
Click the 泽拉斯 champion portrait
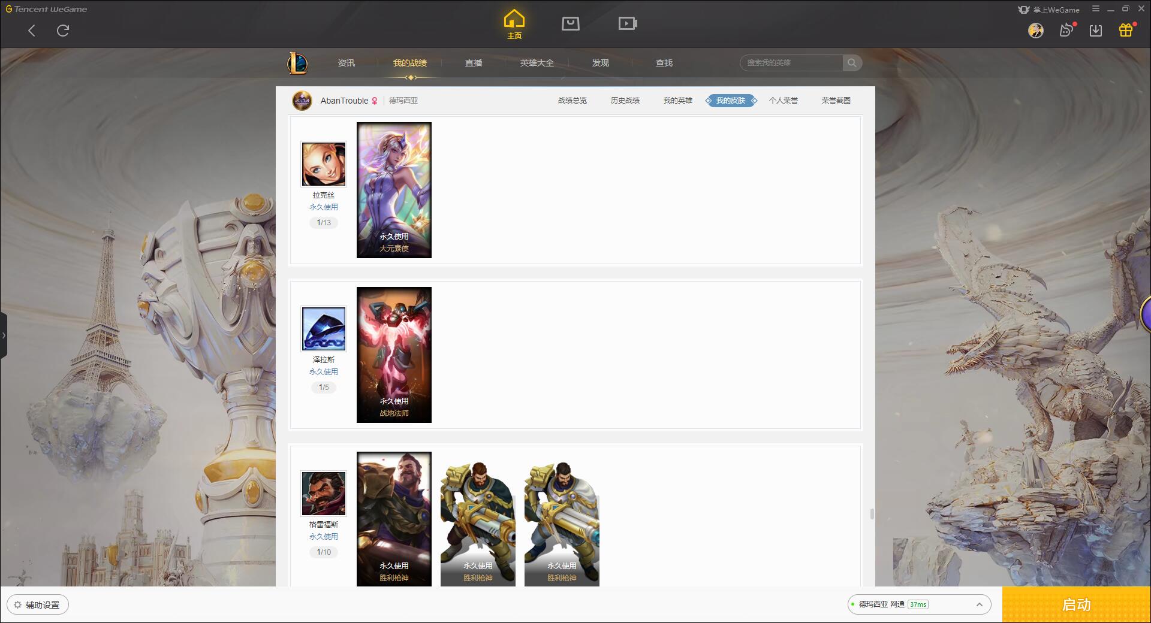coord(324,329)
